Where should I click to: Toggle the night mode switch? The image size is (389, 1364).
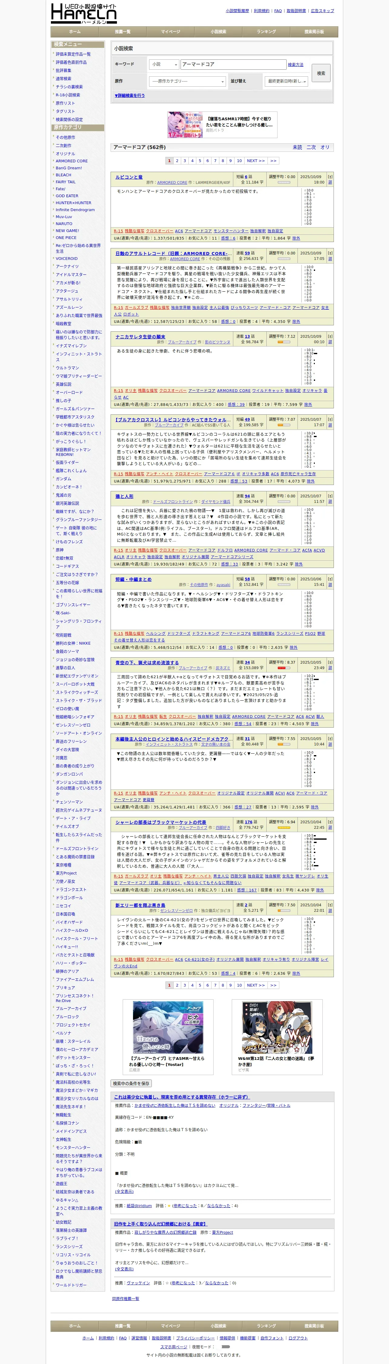225,1346
